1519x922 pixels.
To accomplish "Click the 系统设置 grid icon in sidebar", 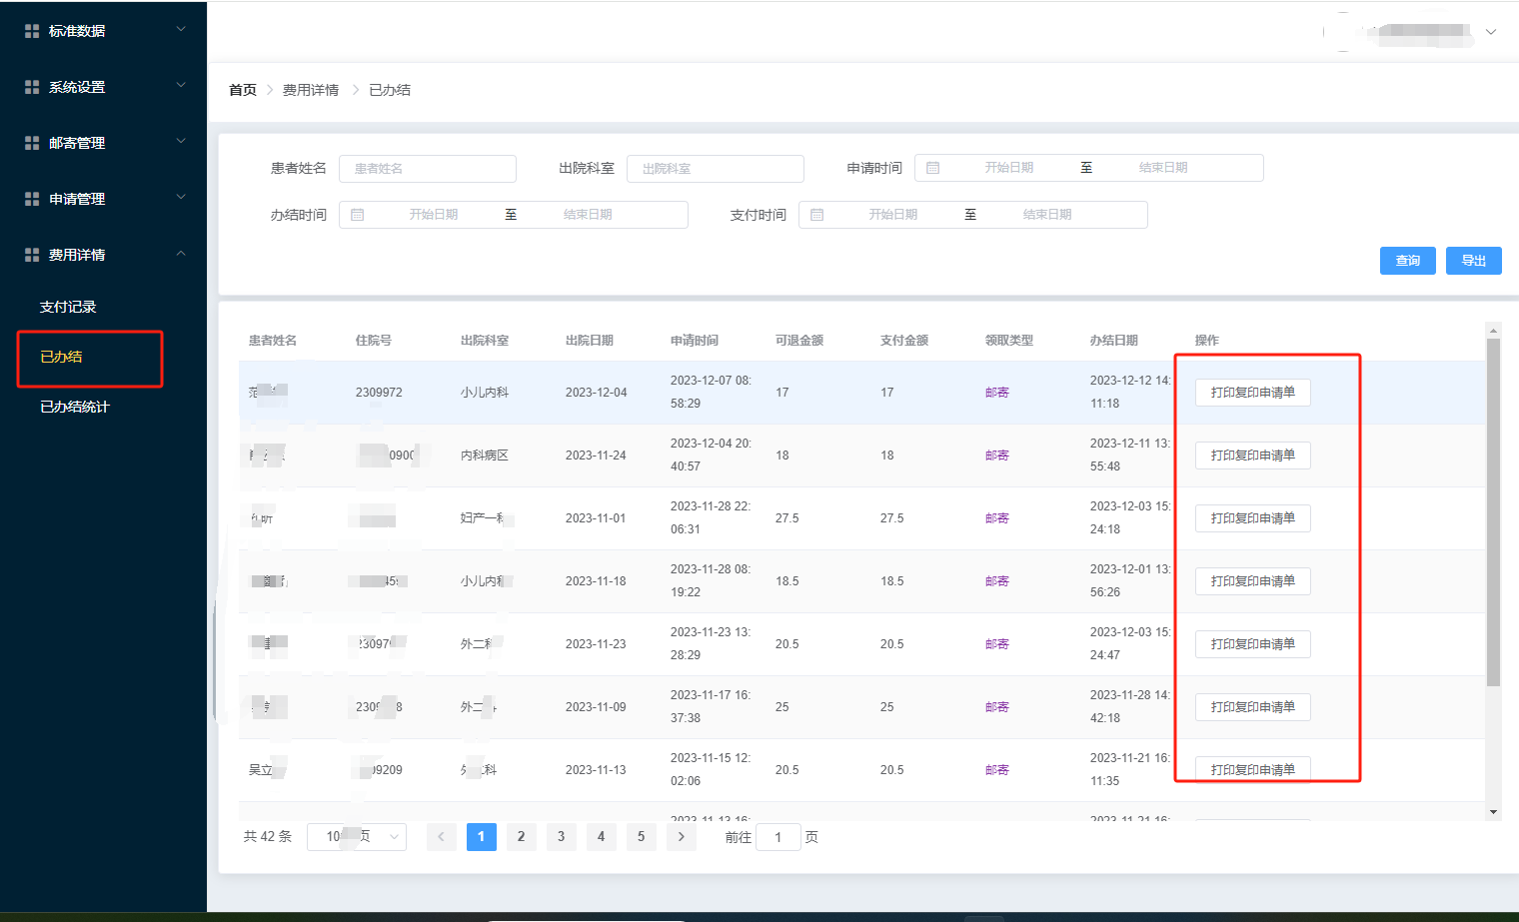I will pos(32,87).
